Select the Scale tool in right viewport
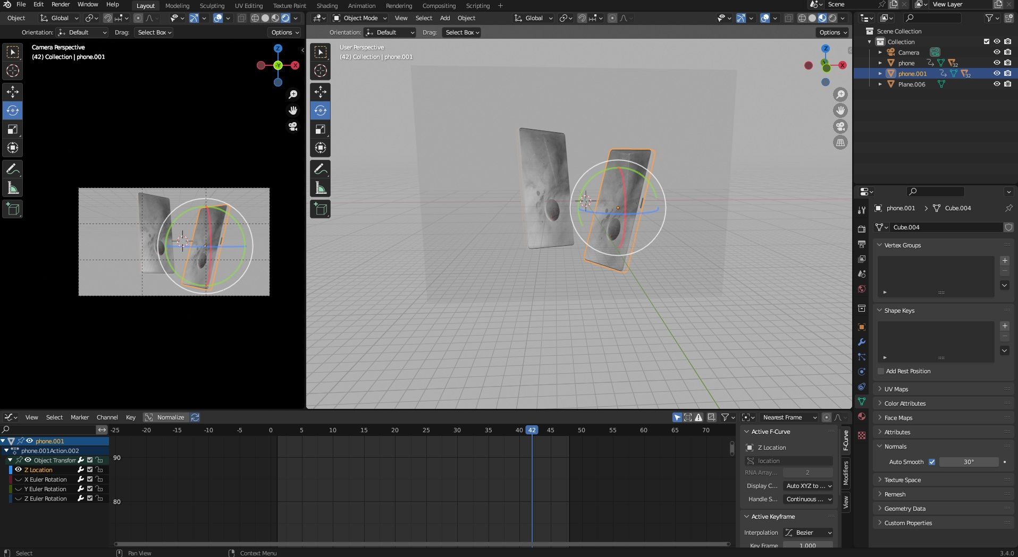Viewport: 1018px width, 557px height. [x=320, y=130]
